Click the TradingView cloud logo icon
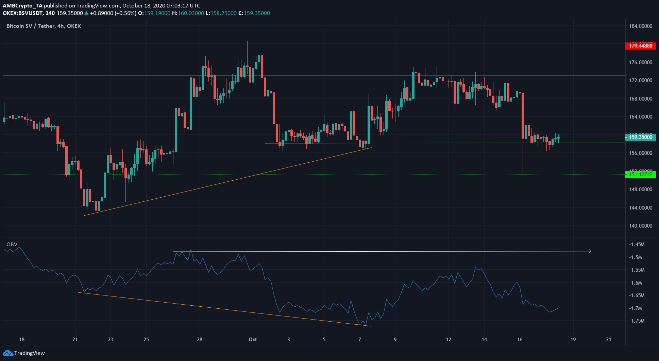This screenshot has width=659, height=361. coord(8,353)
